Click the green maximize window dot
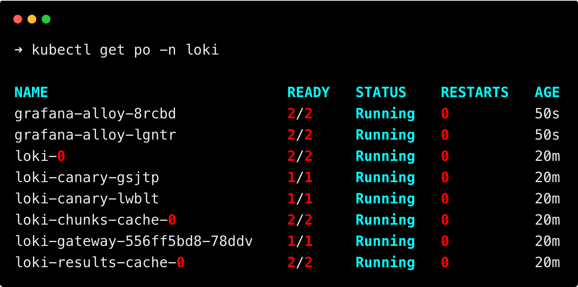This screenshot has height=287, width=578. tap(46, 19)
